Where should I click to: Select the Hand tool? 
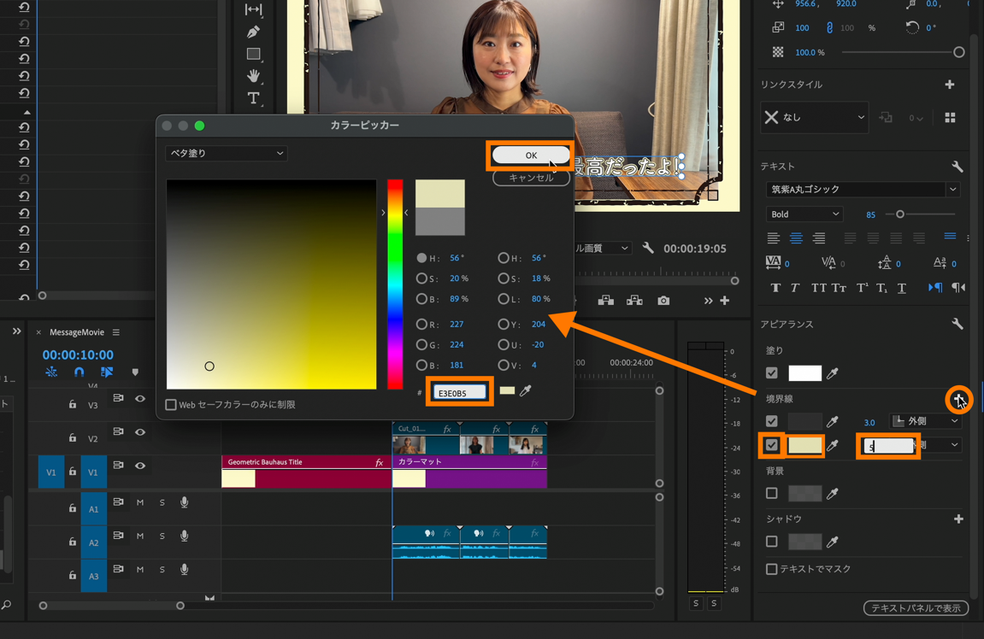click(x=254, y=76)
